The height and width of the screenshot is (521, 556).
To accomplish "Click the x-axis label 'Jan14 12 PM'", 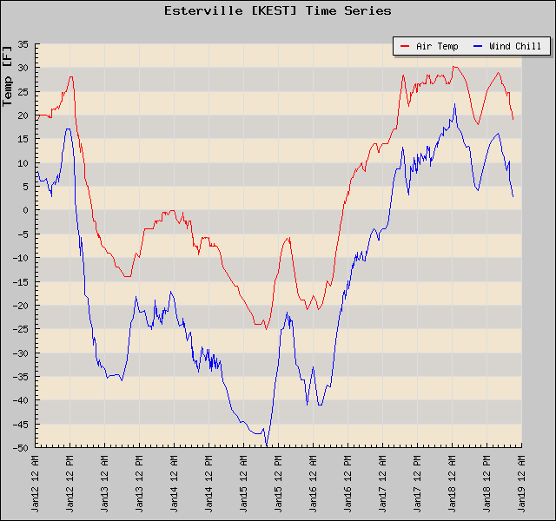I will coord(208,485).
